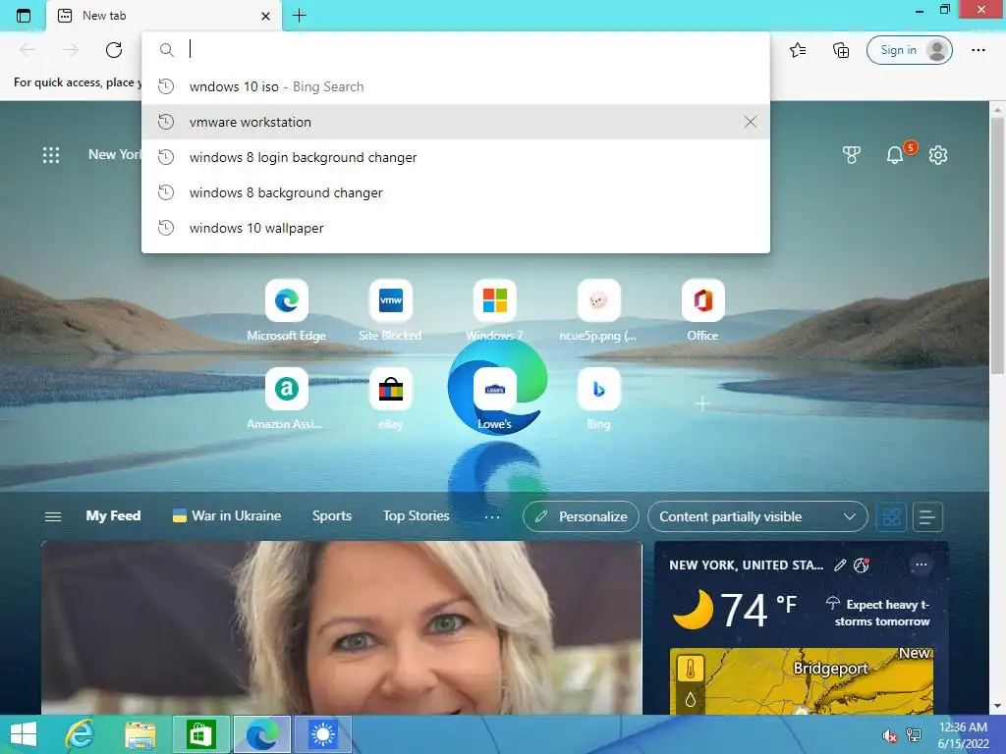Click the Refresh page button

pos(114,50)
